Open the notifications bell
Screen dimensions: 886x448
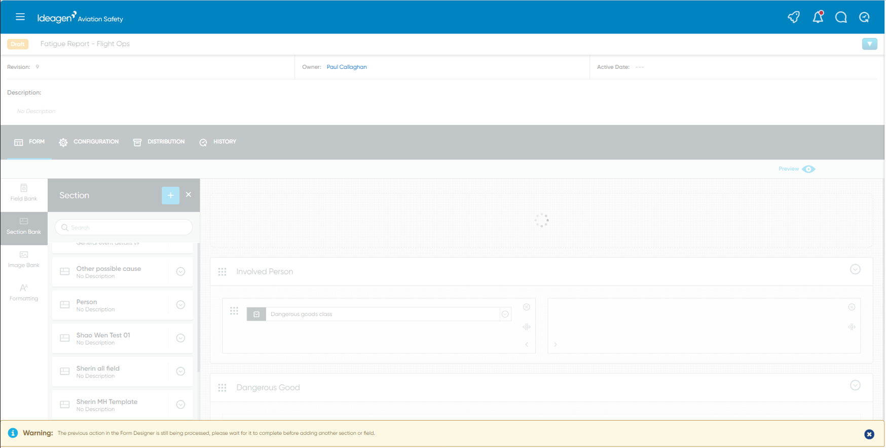click(818, 17)
